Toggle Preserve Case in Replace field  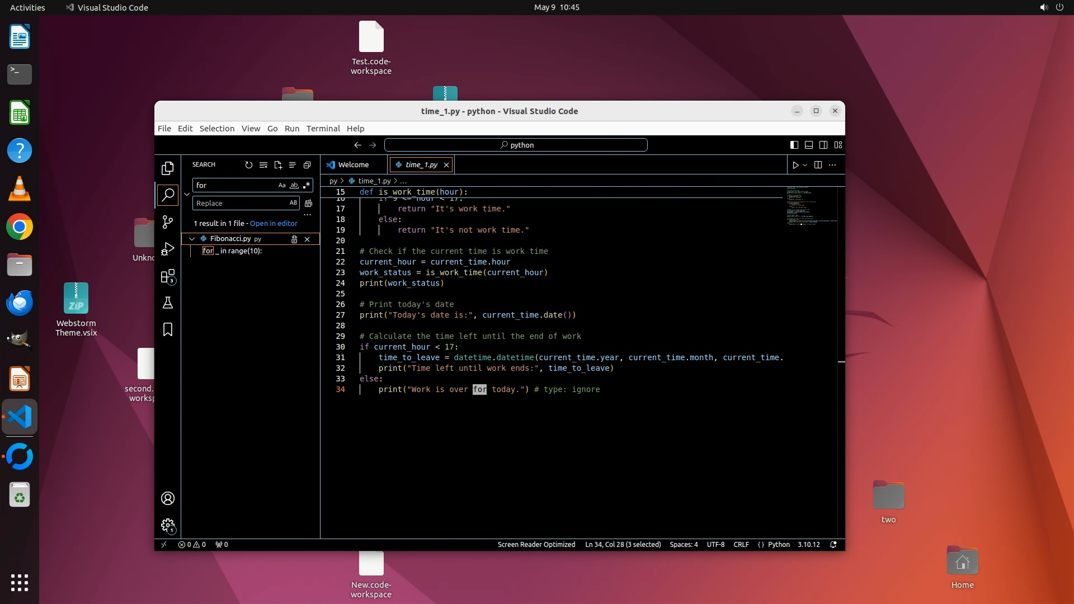pyautogui.click(x=293, y=204)
